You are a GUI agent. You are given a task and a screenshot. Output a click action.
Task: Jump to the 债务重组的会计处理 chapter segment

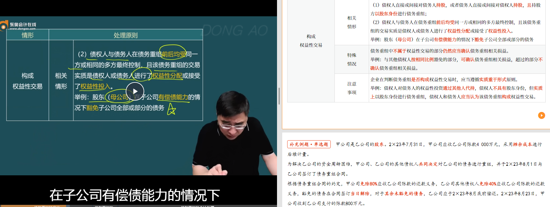point(198,206)
